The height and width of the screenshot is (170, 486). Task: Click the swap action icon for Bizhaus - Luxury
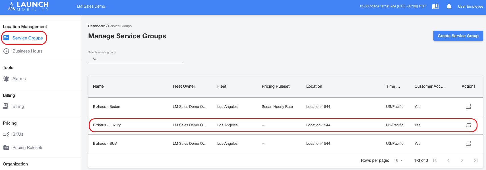[x=469, y=125]
